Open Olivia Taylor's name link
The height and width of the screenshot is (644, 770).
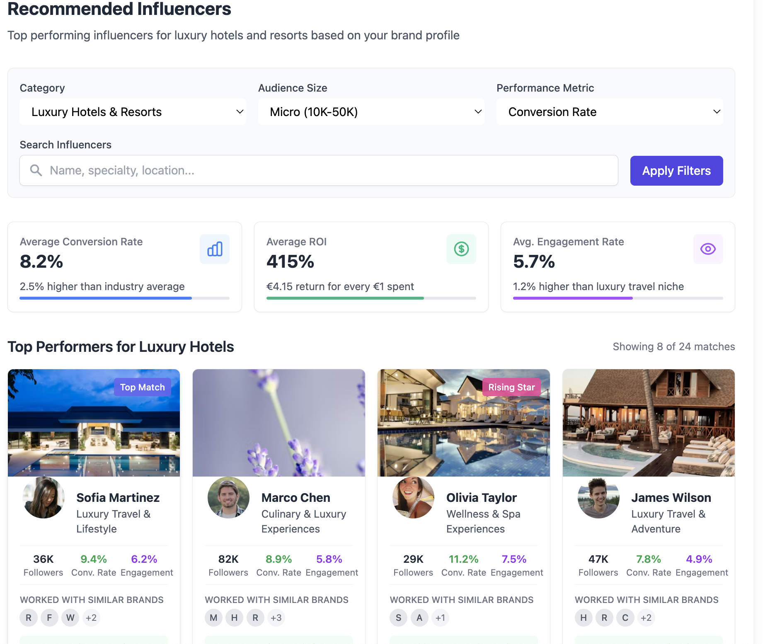(x=481, y=498)
